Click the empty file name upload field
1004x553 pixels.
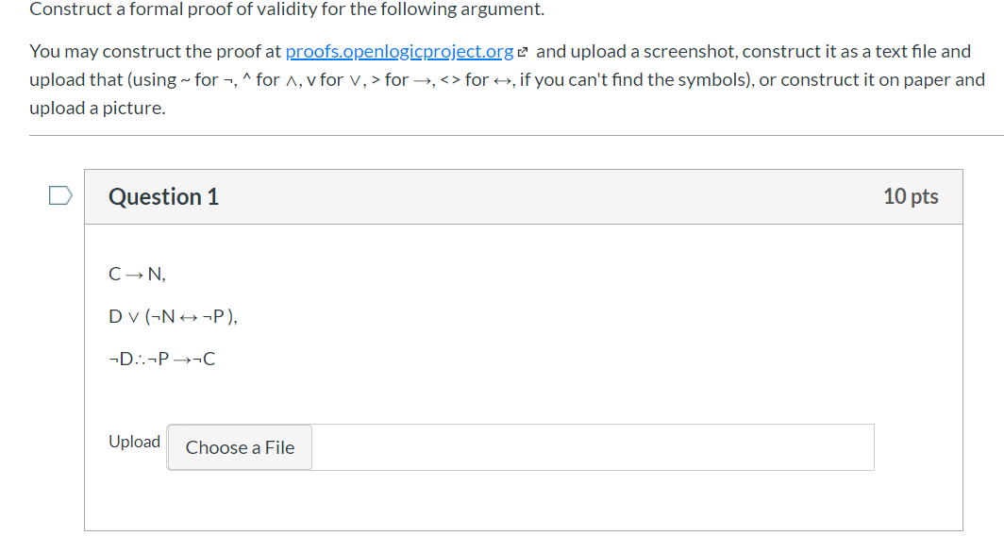tap(593, 447)
